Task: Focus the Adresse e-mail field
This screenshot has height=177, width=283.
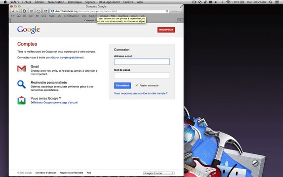Action: [x=142, y=61]
